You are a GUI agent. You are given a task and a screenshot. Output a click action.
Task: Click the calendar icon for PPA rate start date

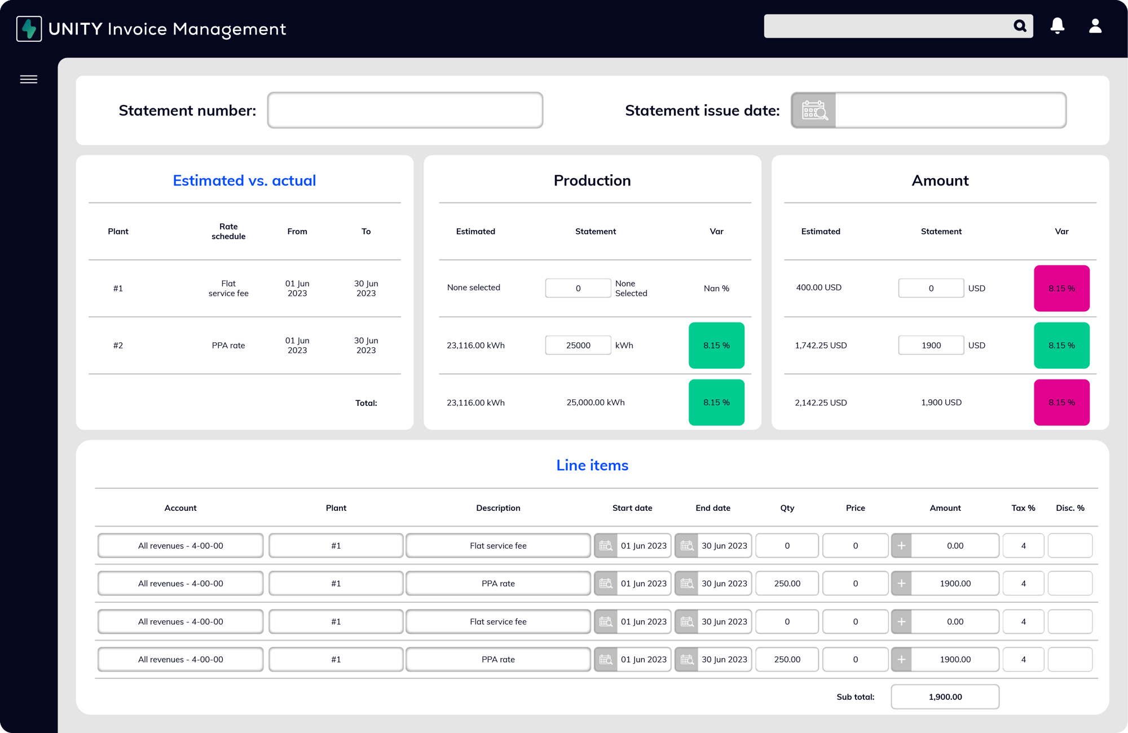tap(606, 582)
